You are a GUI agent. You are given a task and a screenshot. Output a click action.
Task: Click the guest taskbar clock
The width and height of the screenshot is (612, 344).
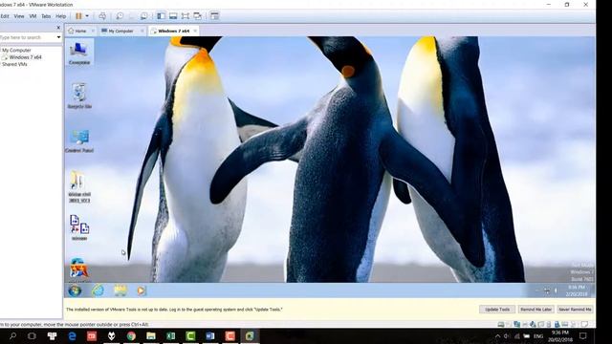click(577, 290)
